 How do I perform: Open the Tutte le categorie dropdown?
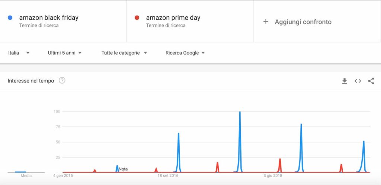point(124,53)
